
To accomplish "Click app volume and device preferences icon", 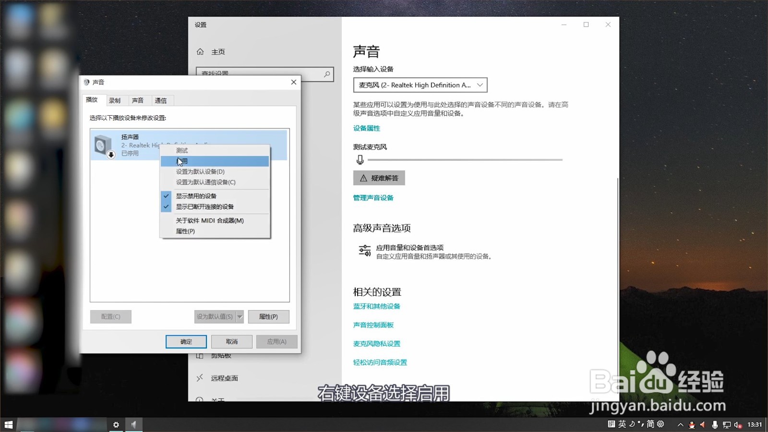I will point(364,251).
